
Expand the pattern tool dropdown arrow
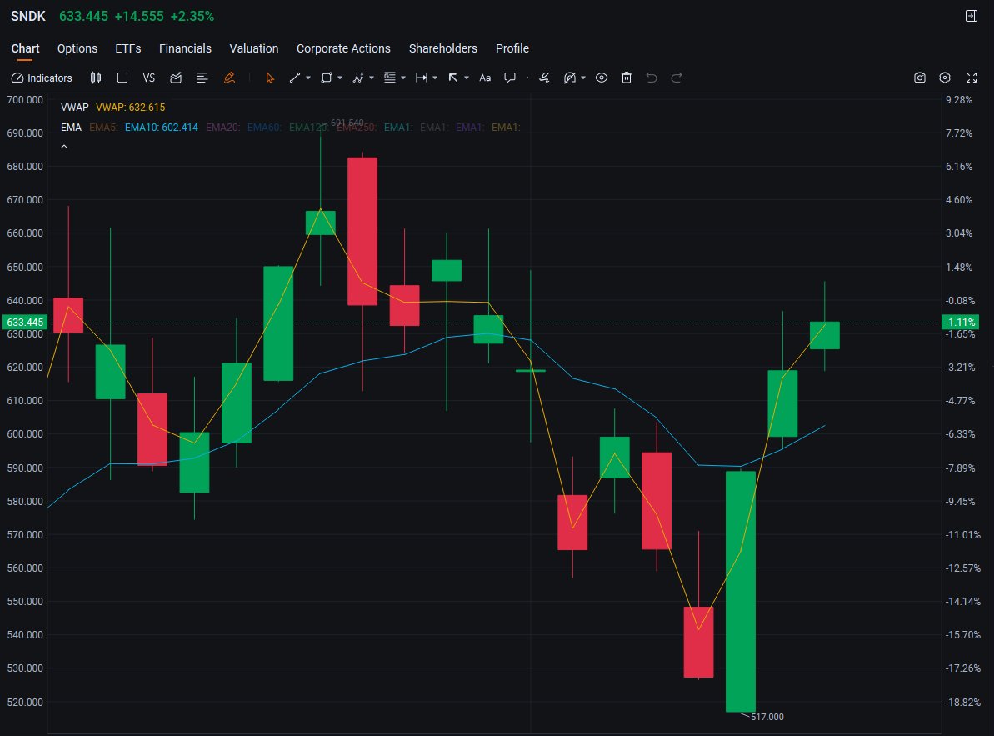point(372,78)
